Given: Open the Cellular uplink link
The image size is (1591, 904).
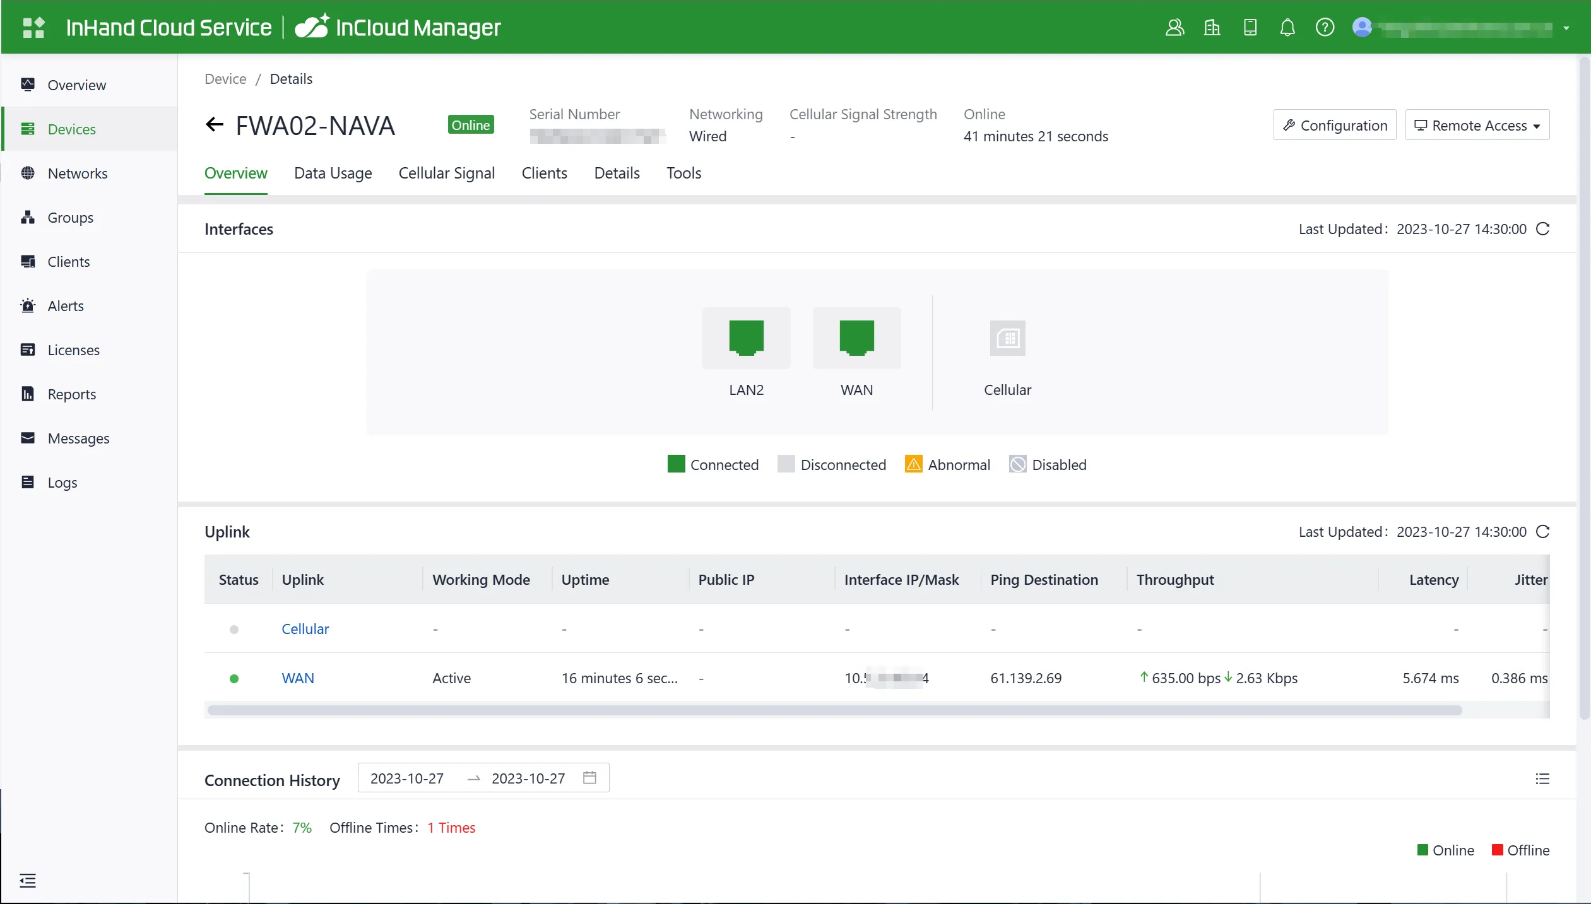Looking at the screenshot, I should point(305,629).
